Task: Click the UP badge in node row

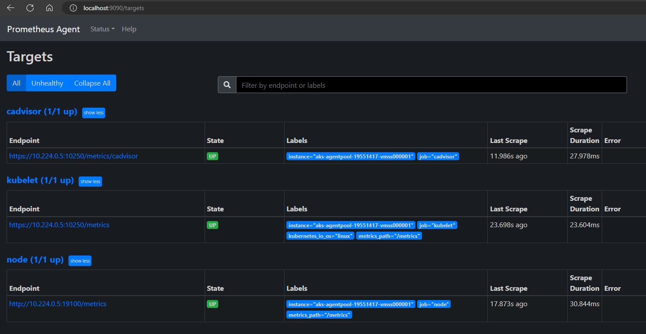Action: point(213,304)
